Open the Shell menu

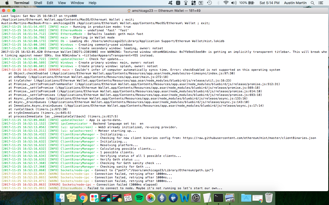pos(38,3)
